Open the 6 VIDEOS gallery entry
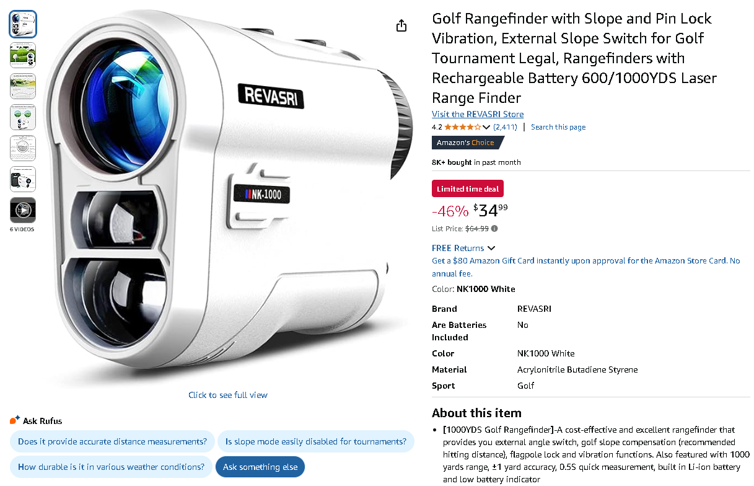This screenshot has height=486, width=754. 23,214
